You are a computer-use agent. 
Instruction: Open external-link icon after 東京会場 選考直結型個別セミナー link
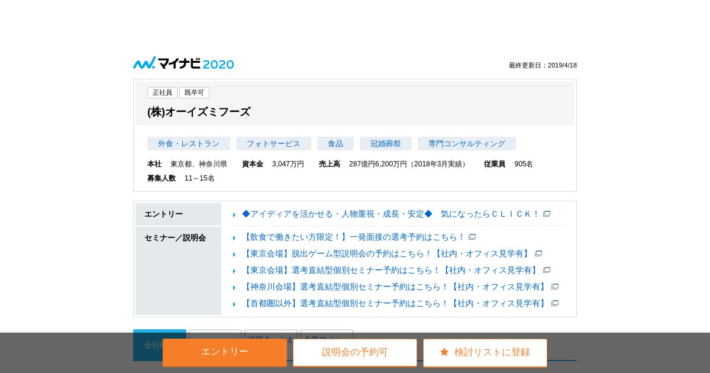[547, 270]
